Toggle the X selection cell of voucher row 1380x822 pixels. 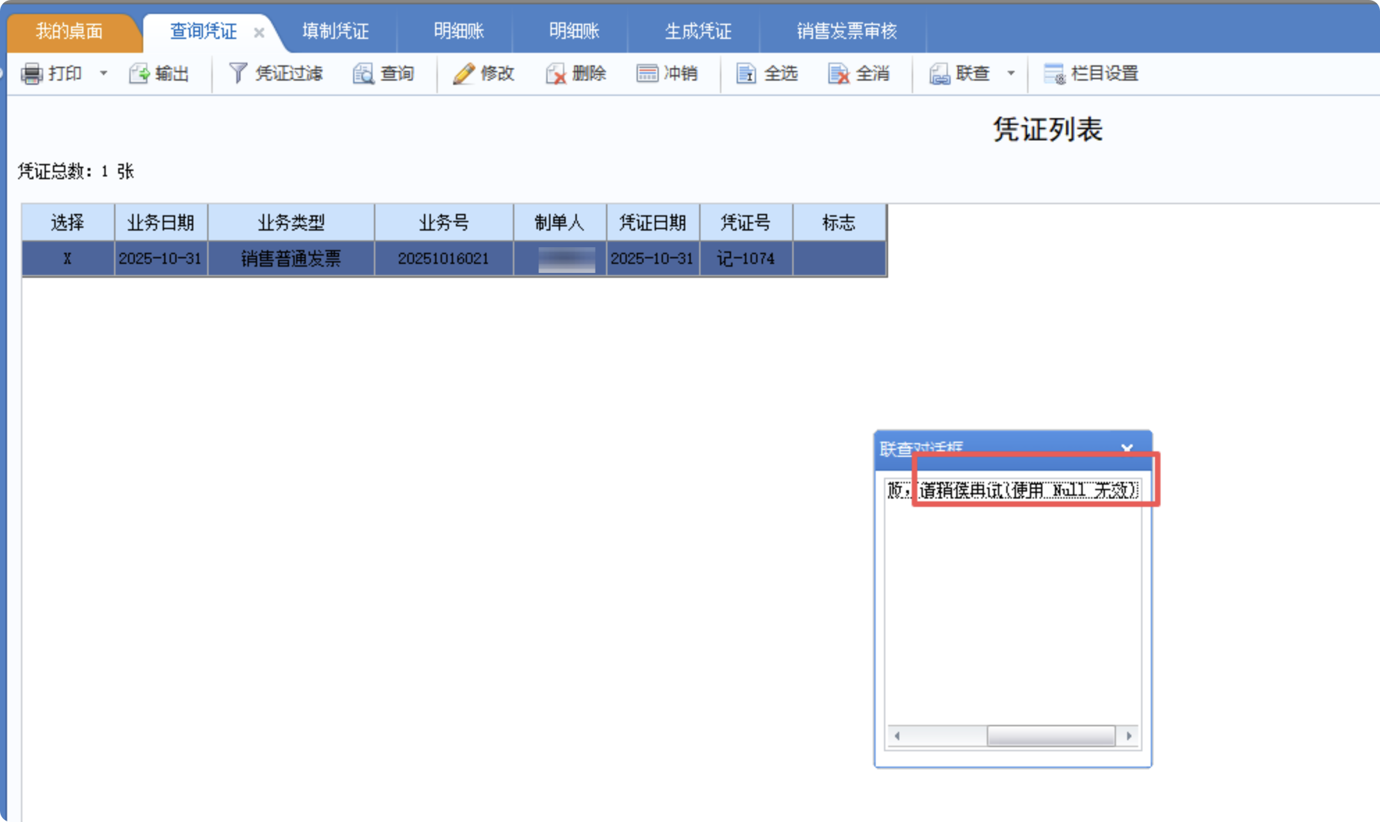[x=67, y=259]
